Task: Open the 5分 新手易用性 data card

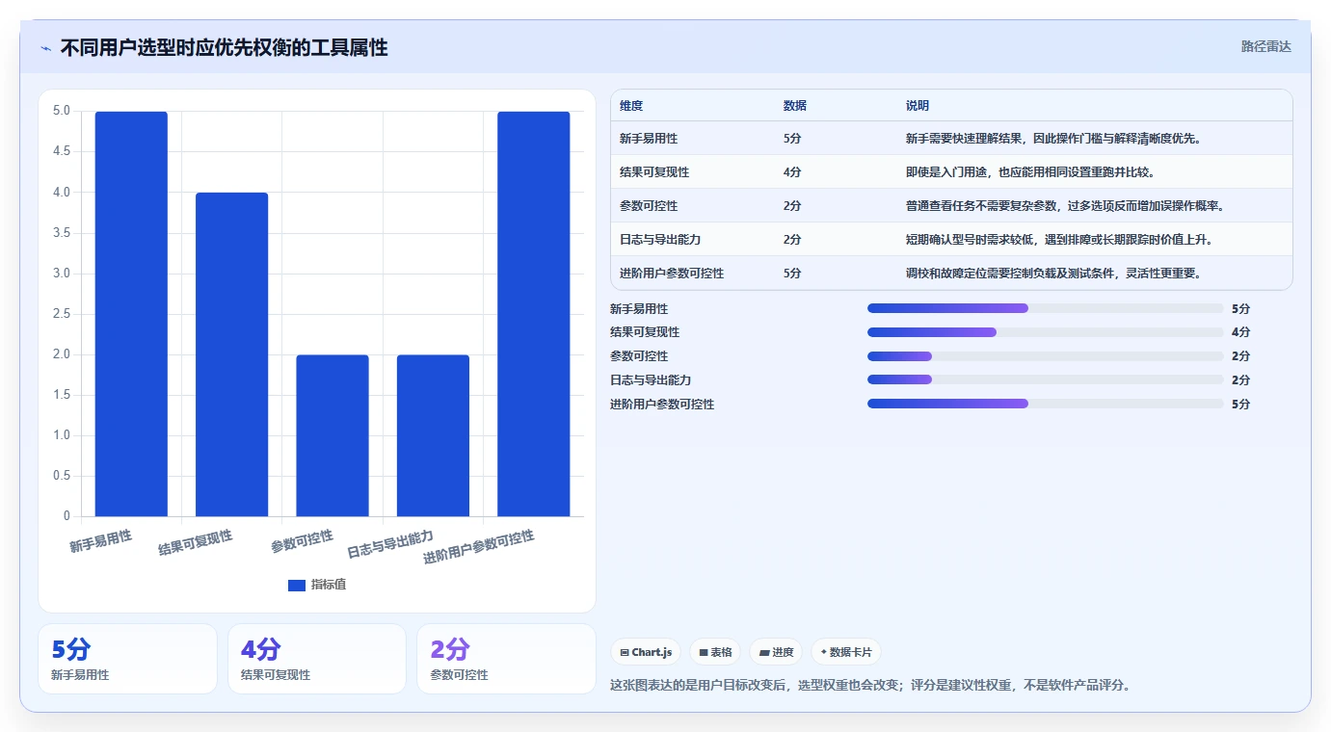Action: pos(127,659)
